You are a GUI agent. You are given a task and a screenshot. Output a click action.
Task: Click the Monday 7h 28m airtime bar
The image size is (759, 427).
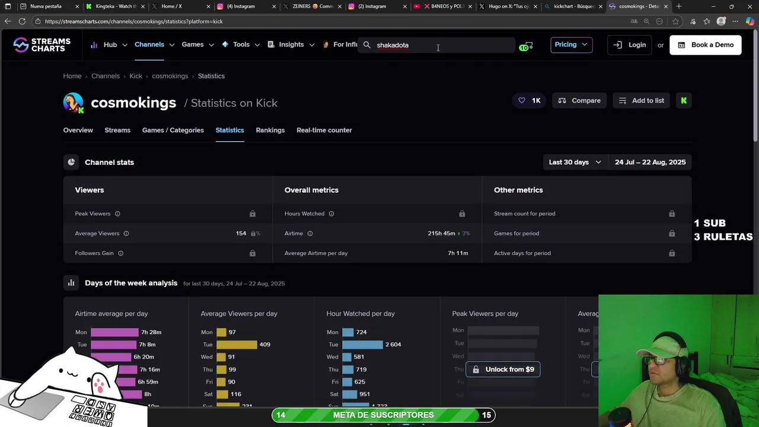(x=114, y=332)
